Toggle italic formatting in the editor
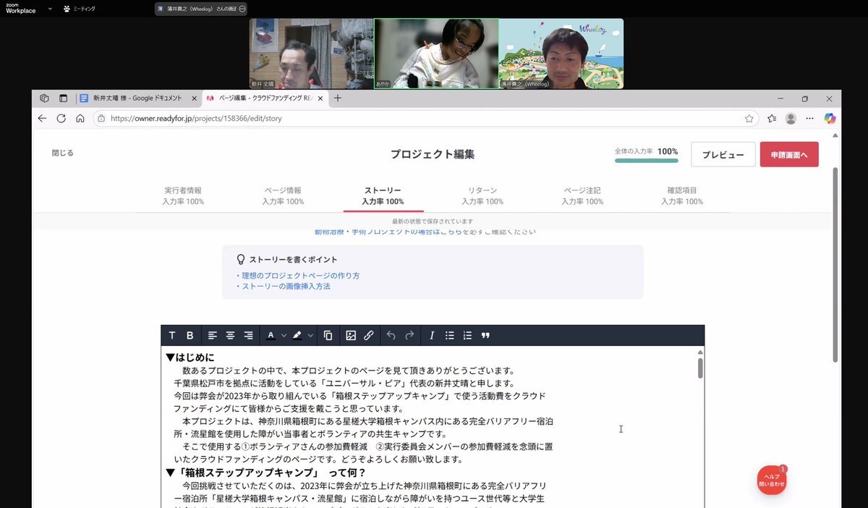The width and height of the screenshot is (868, 508). [x=432, y=335]
